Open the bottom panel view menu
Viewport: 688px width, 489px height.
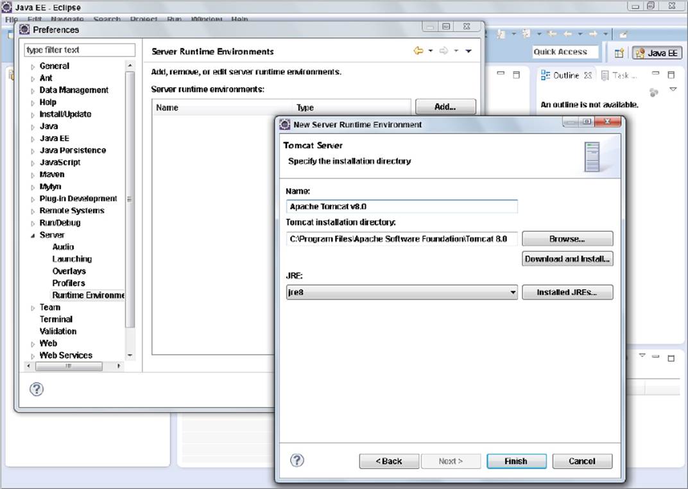[x=642, y=356]
